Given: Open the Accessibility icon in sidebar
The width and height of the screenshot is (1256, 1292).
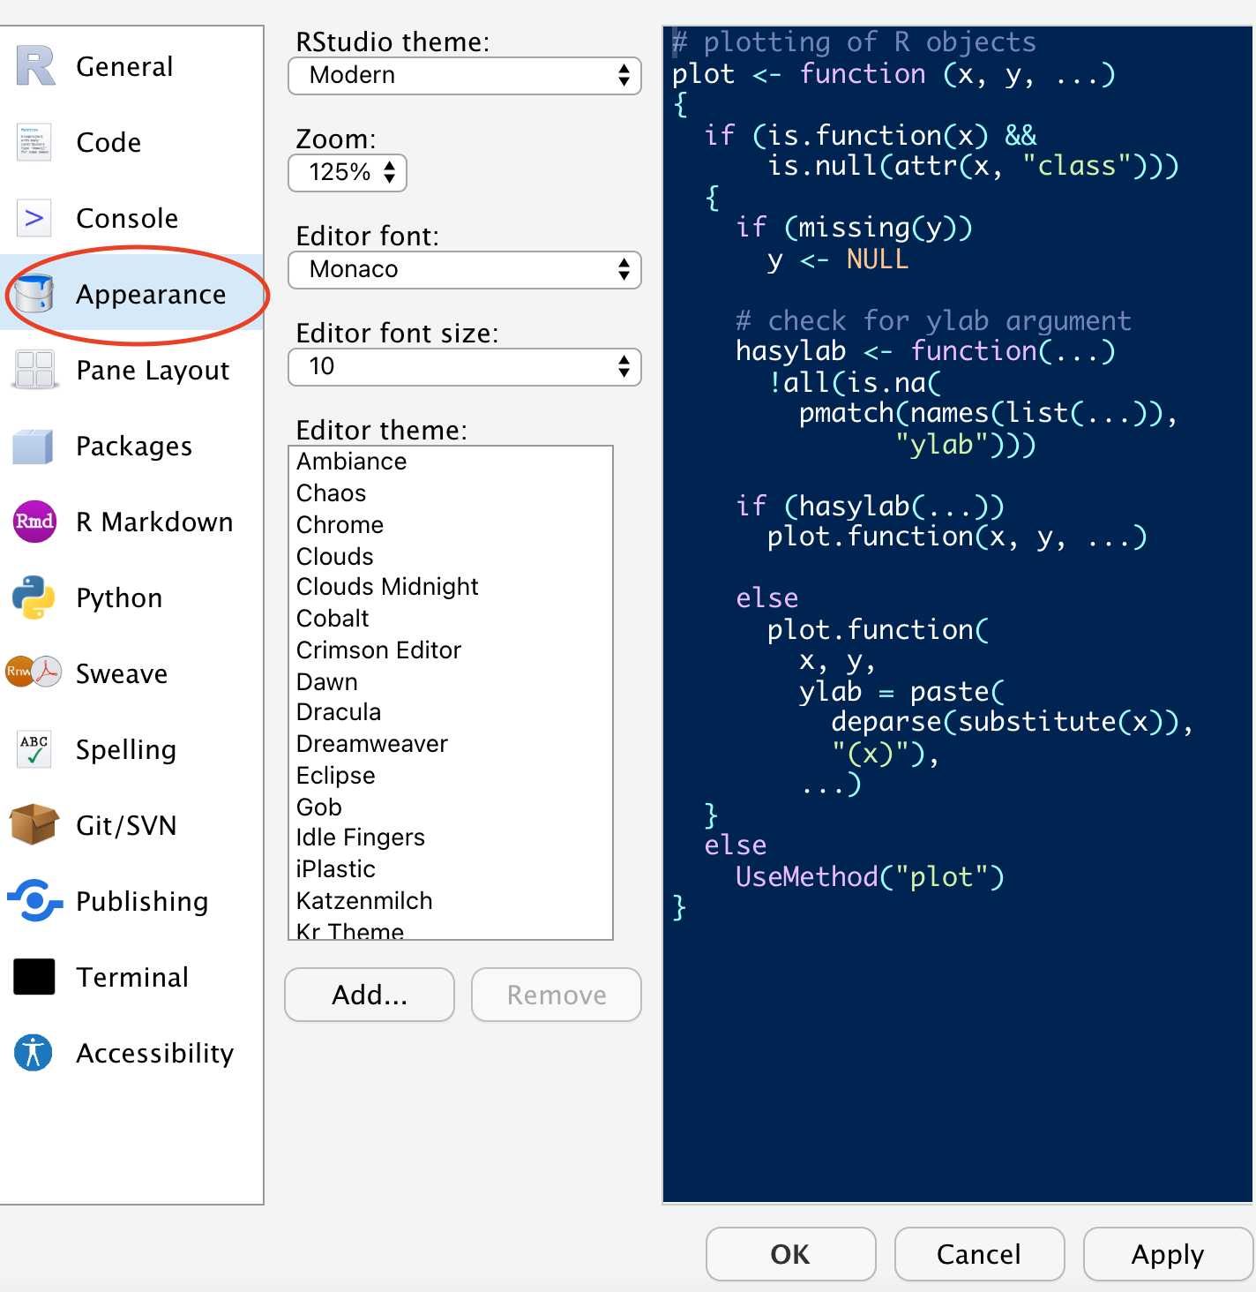Looking at the screenshot, I should [34, 1053].
